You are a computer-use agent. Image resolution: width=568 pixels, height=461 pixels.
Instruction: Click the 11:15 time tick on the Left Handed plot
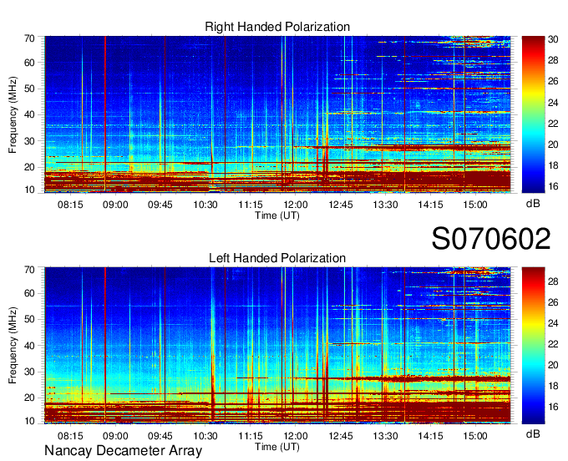[x=251, y=436]
